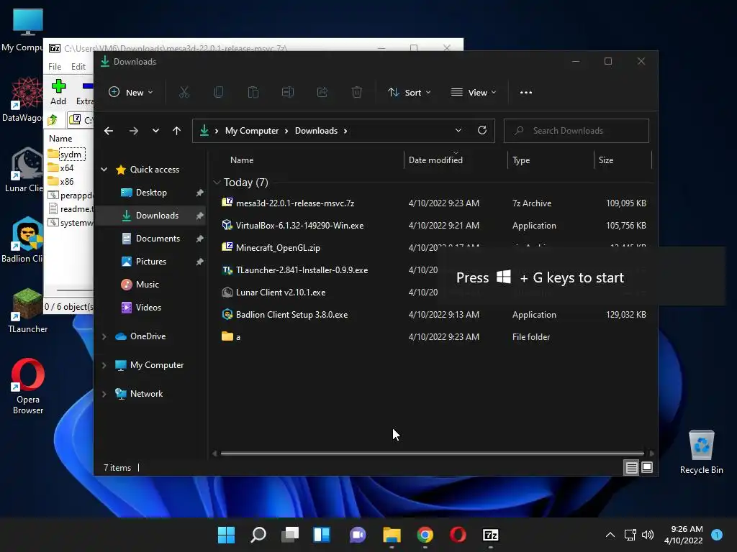Expand the My Computer tree node

coord(104,365)
